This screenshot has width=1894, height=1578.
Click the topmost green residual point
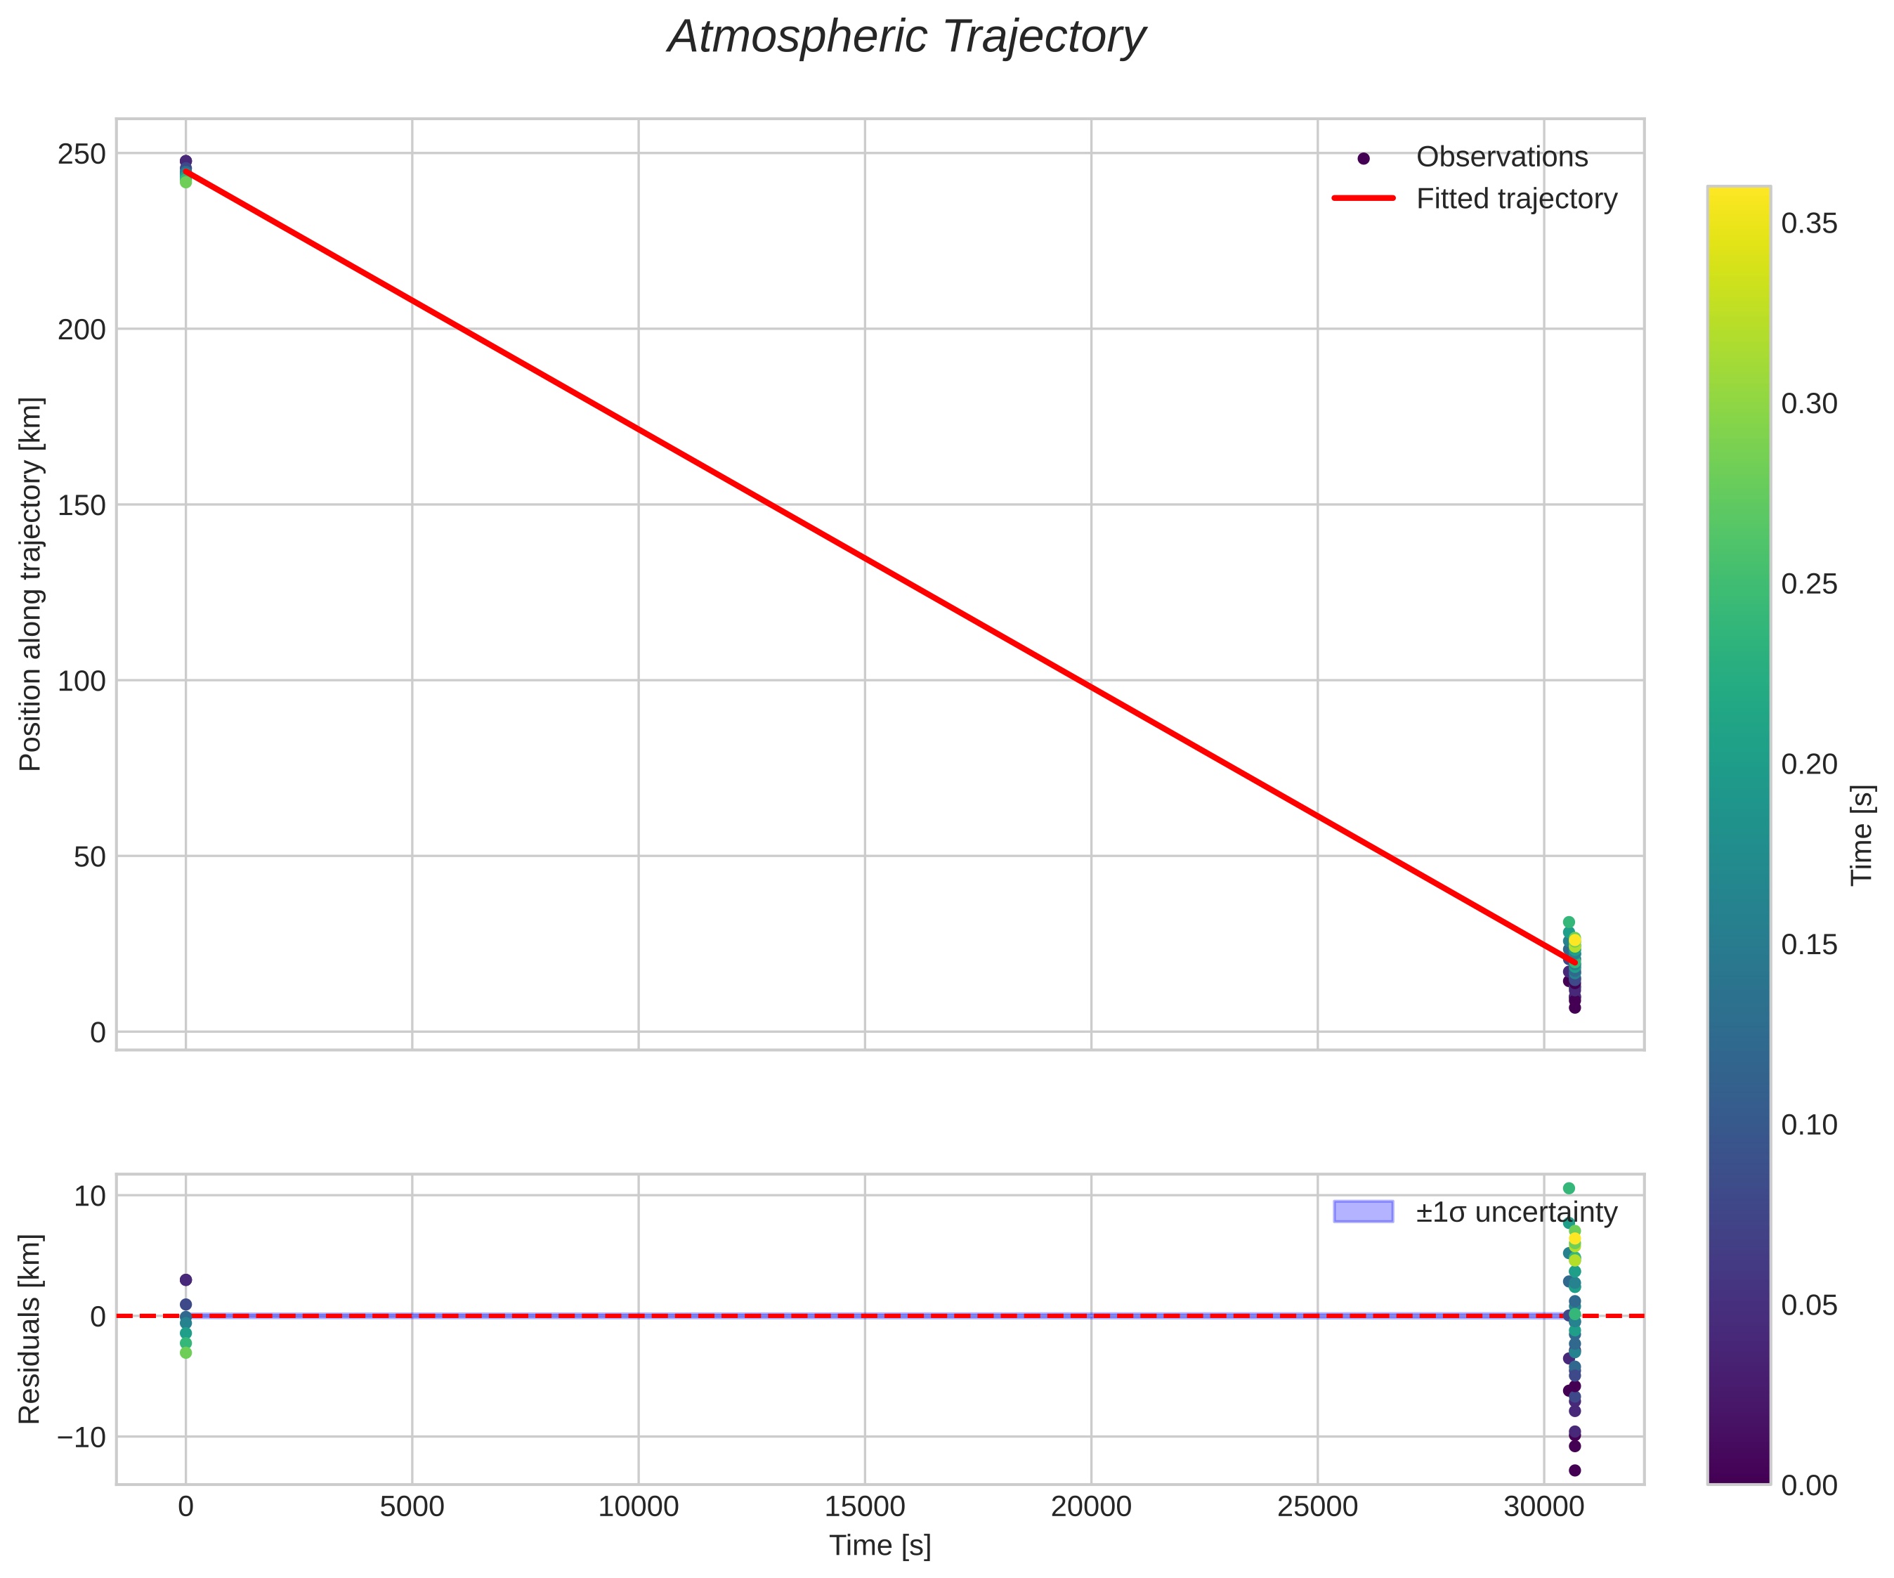click(x=1569, y=1188)
